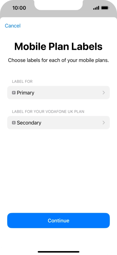This screenshot has width=117, height=255.
Task: Expand the Primary row chevron
Action: tap(104, 93)
